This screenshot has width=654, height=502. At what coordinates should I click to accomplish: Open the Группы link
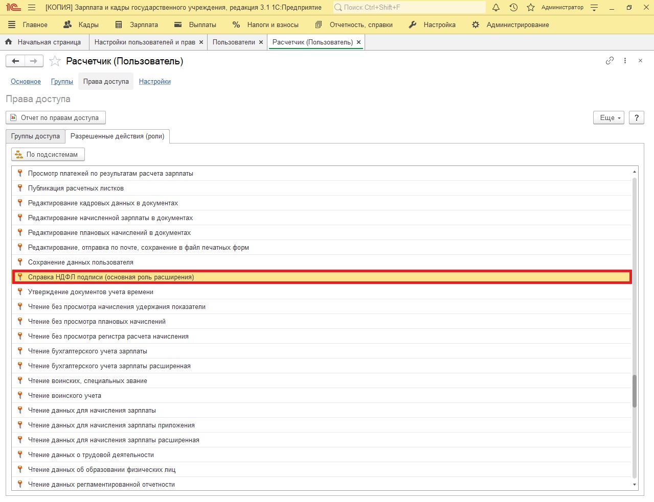point(62,82)
